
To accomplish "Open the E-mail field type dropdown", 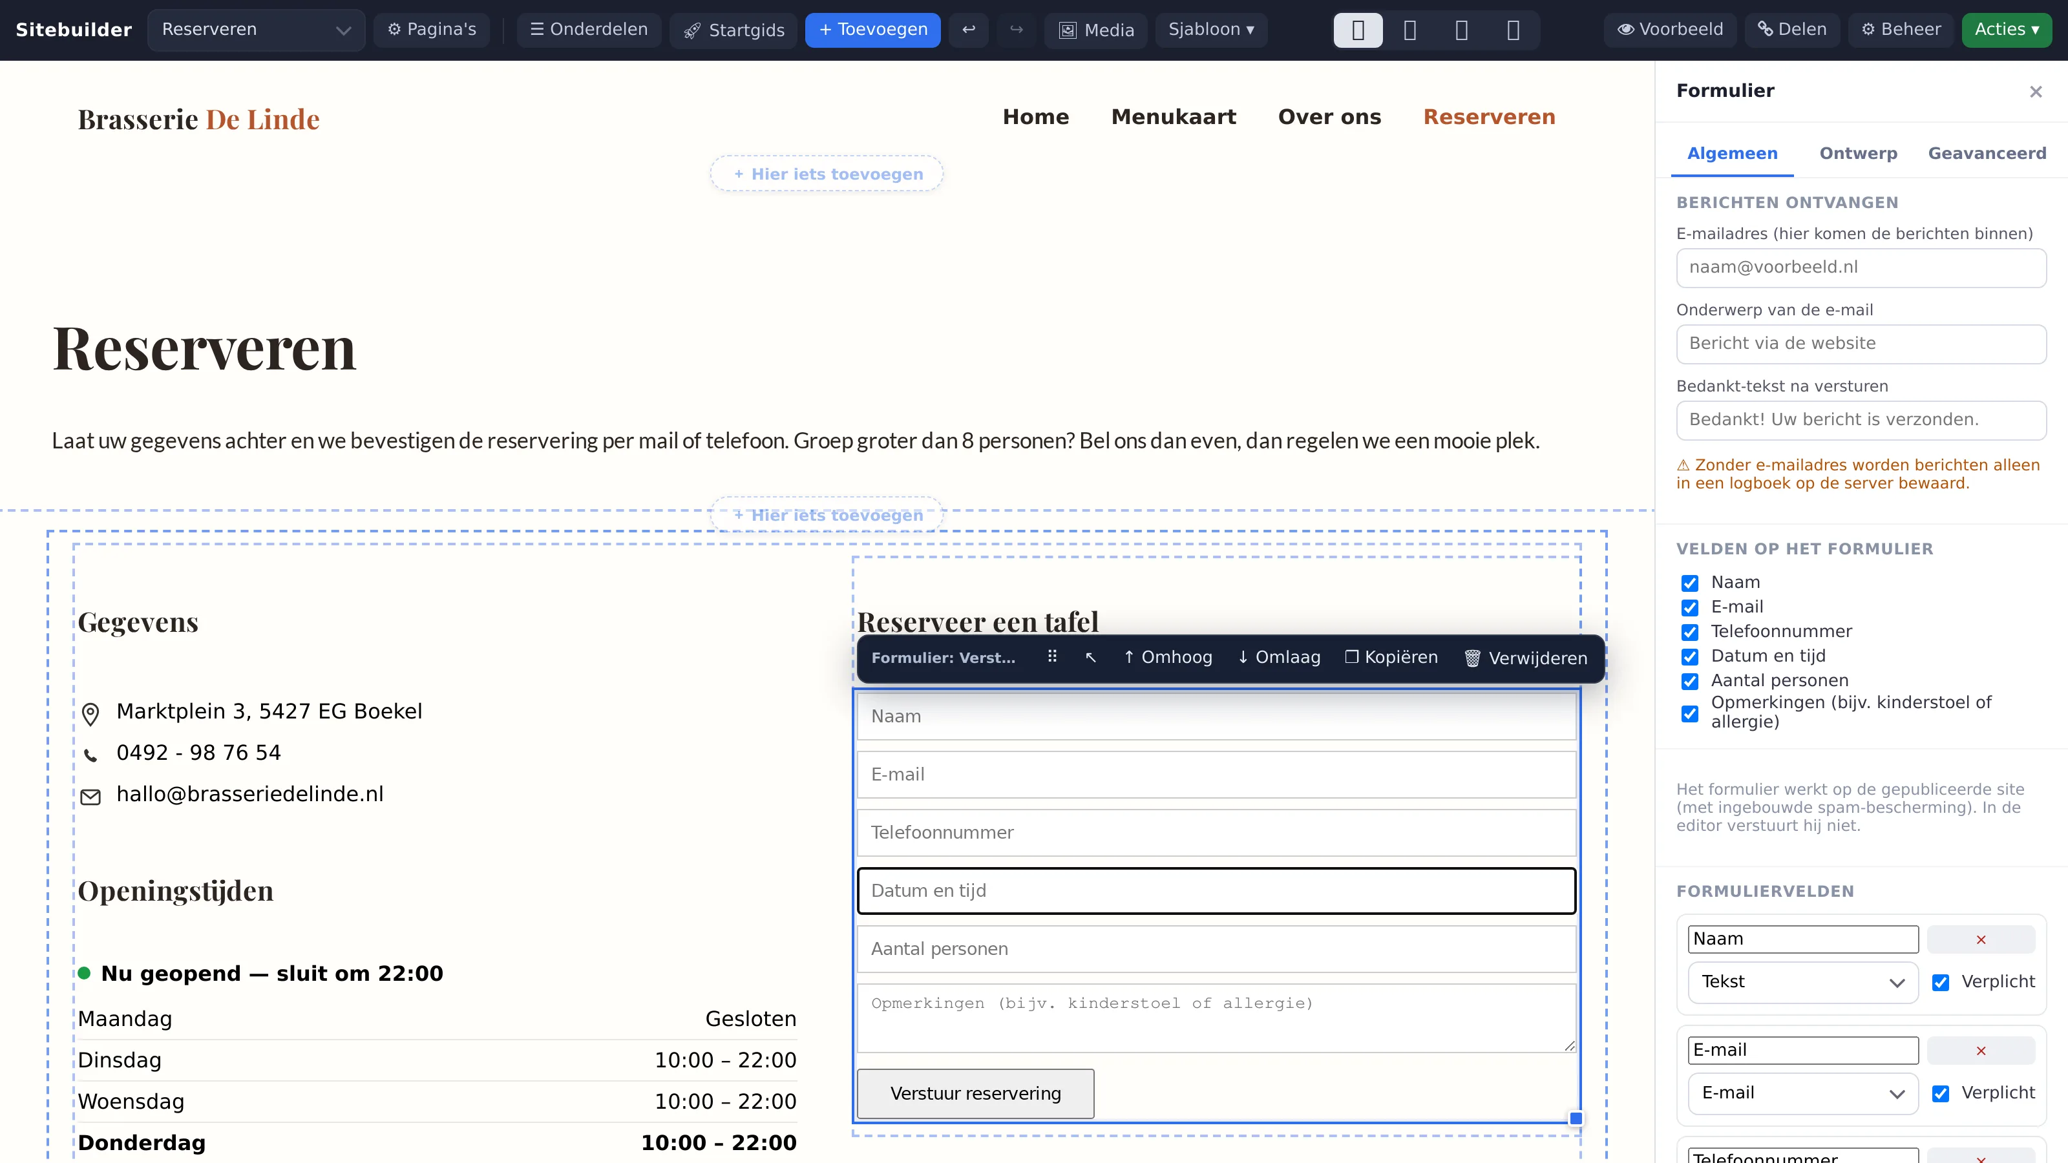I will click(1802, 1093).
